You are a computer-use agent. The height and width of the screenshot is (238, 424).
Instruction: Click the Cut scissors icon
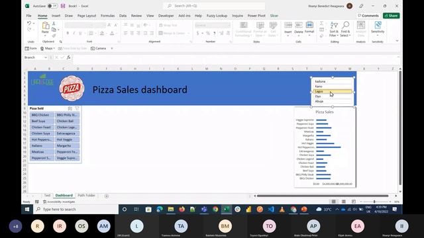pyautogui.click(x=54, y=24)
